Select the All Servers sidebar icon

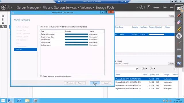[3, 23]
